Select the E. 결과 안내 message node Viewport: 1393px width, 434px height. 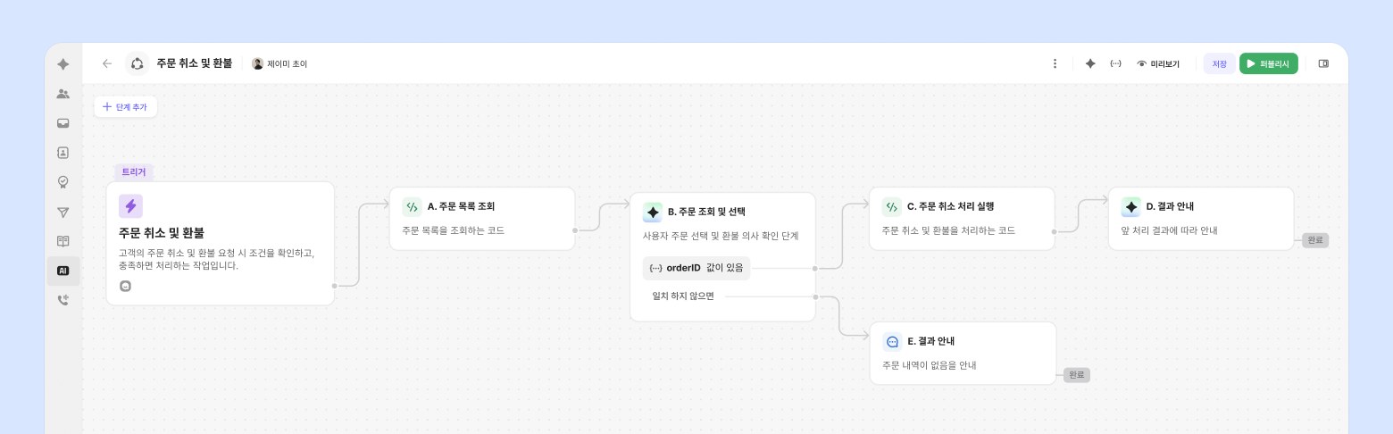click(963, 353)
